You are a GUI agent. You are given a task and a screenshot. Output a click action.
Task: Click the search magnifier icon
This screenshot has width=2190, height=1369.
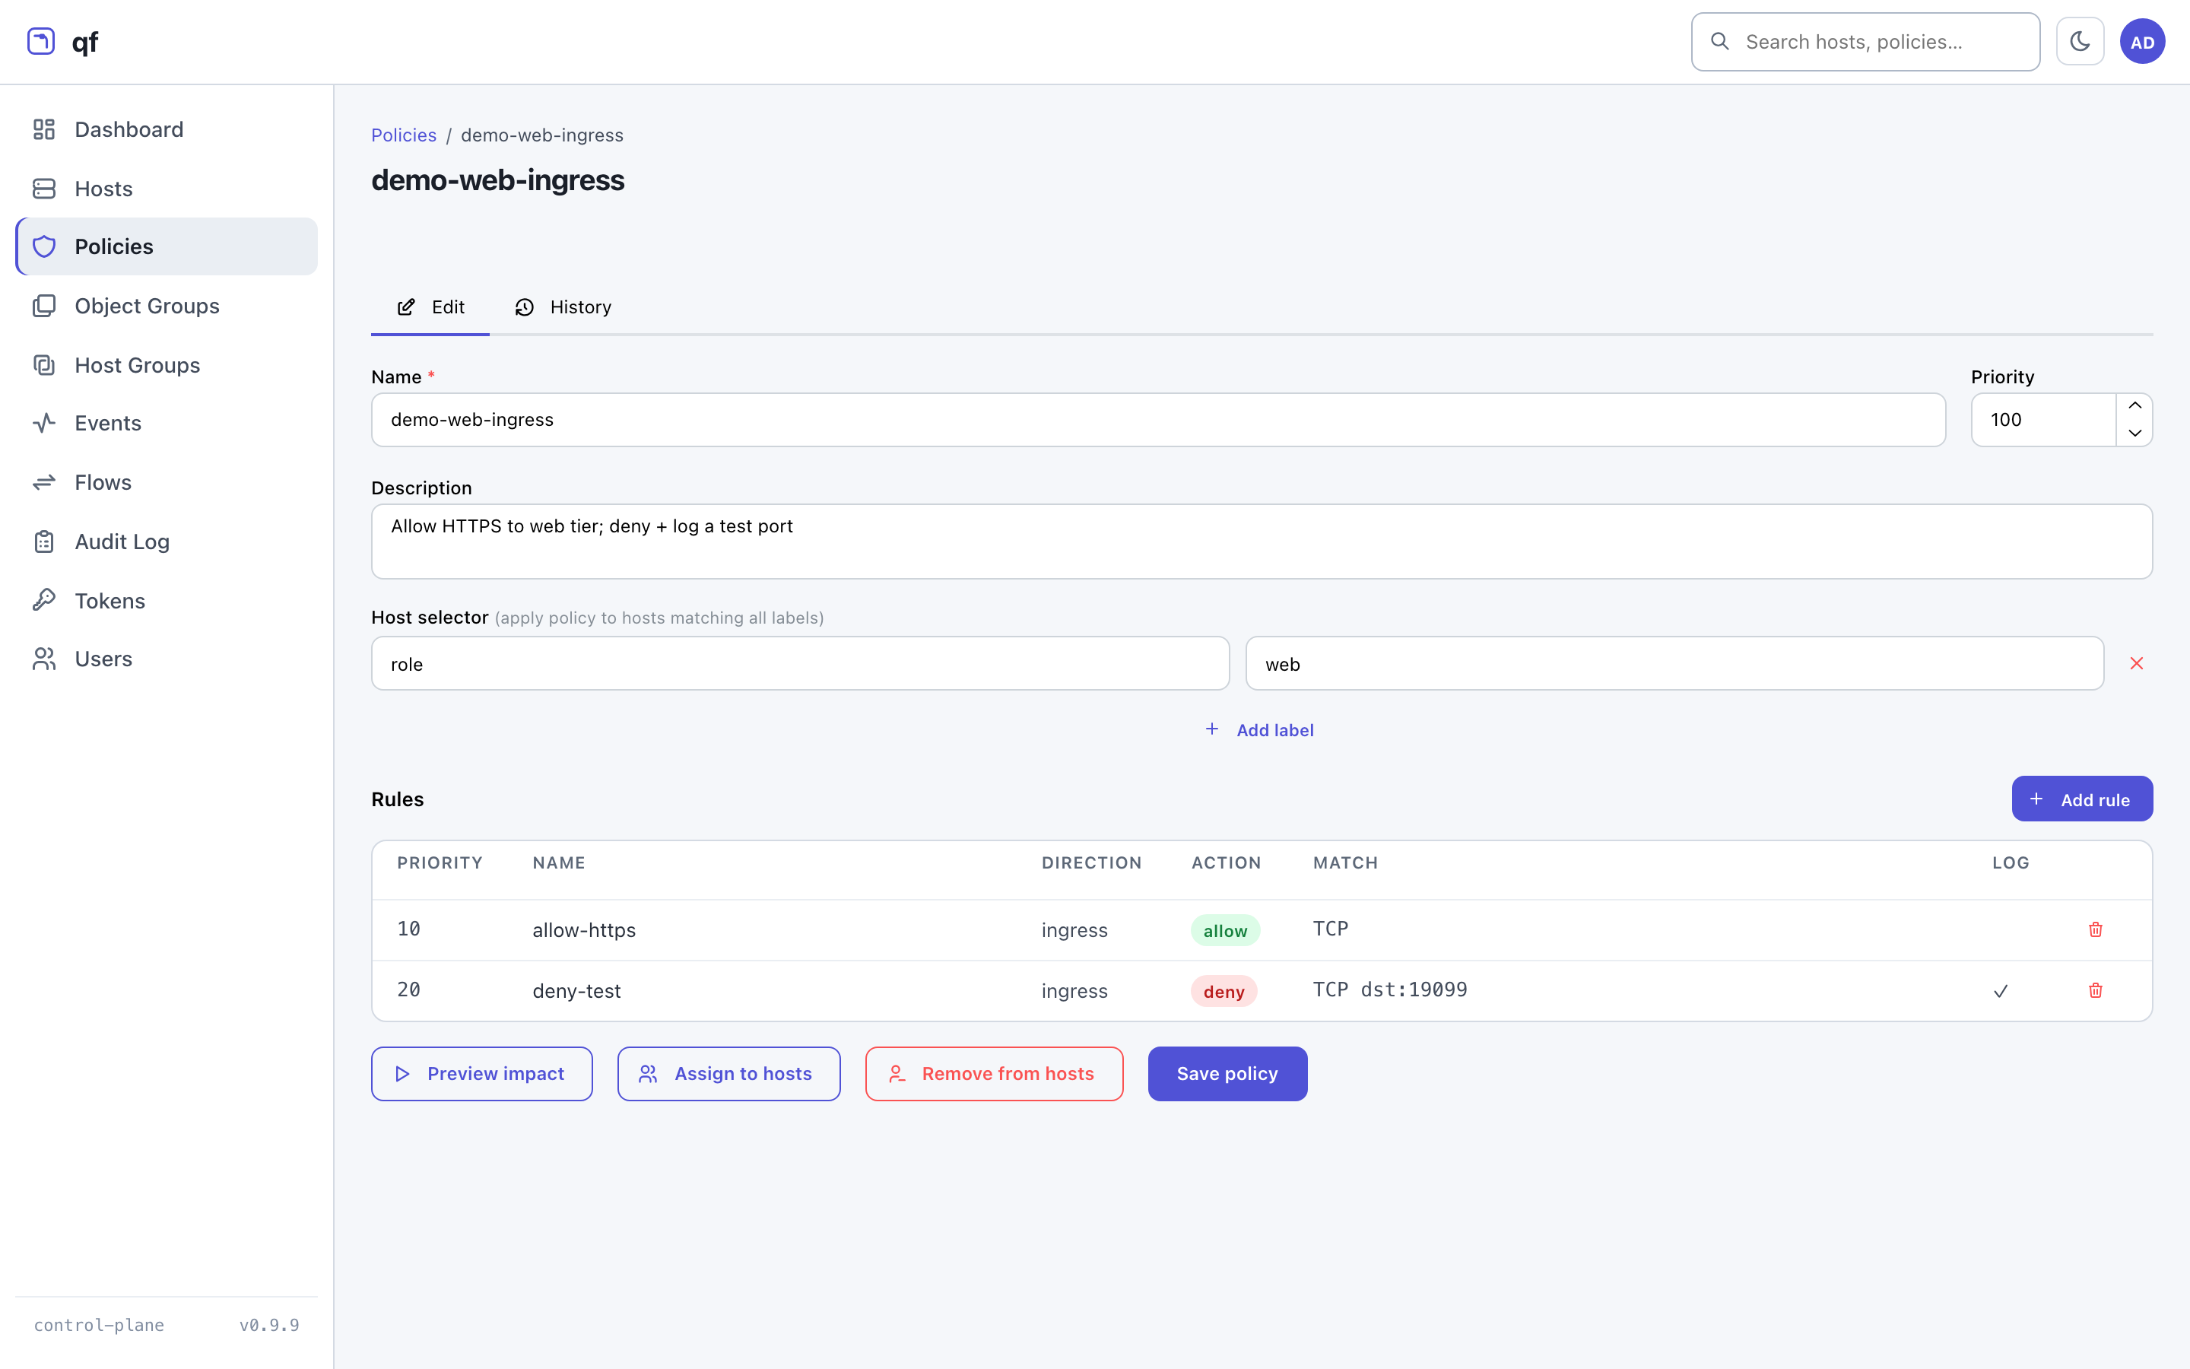1719,42
